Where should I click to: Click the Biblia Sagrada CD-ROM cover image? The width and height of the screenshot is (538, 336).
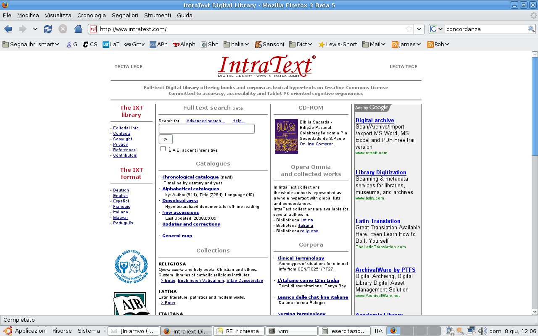(x=286, y=136)
